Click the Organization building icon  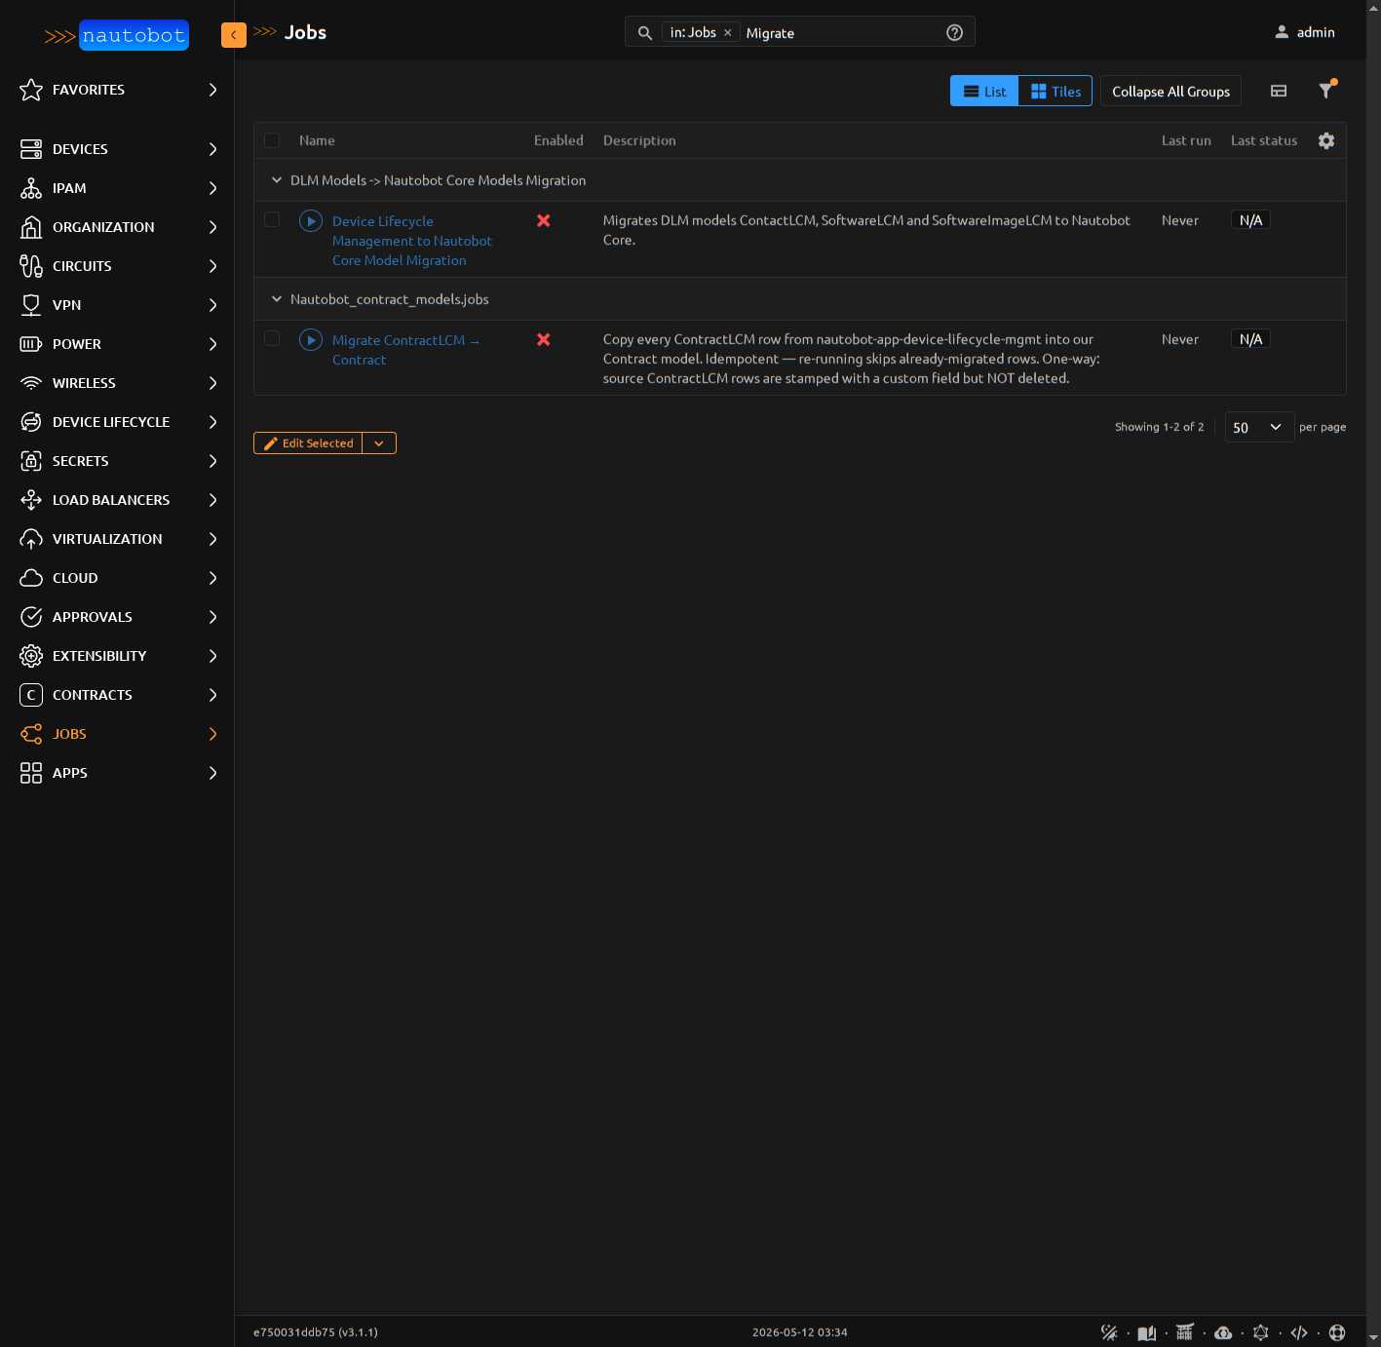point(31,227)
